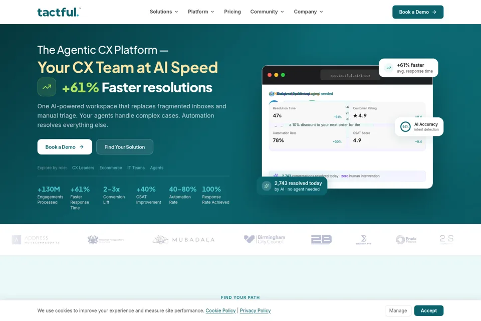Viewport: 481px width, 321px height.
Task: Click the 2–3x Conversion Lift stat
Action: 114,195
